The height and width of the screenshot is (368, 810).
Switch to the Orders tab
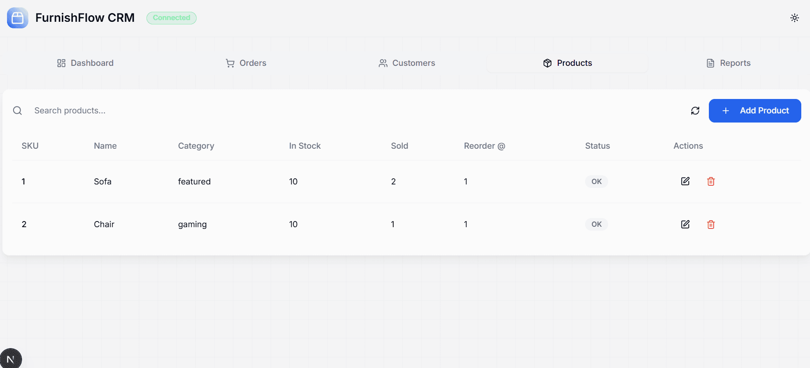[x=246, y=63]
